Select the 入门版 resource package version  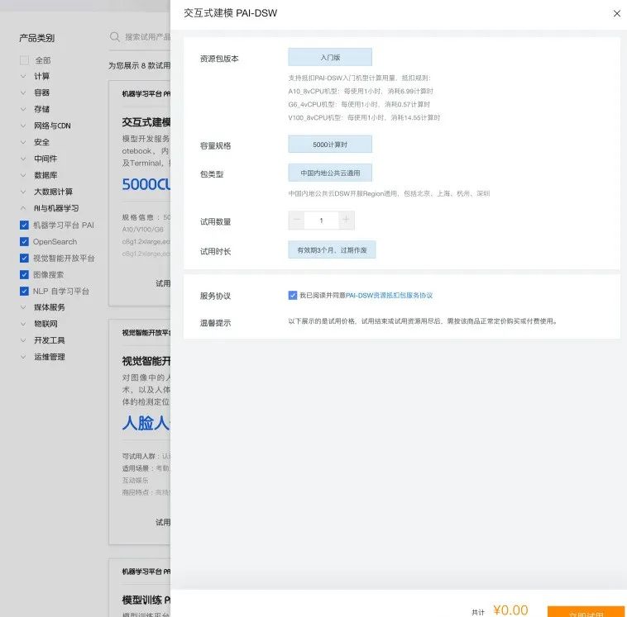point(330,57)
